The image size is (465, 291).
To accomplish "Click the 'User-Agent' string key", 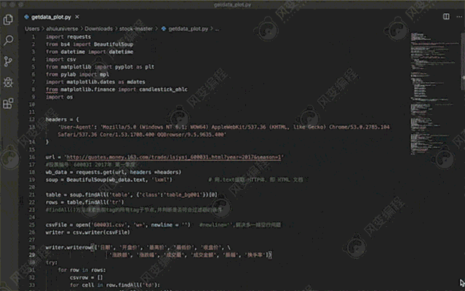I will (76, 127).
